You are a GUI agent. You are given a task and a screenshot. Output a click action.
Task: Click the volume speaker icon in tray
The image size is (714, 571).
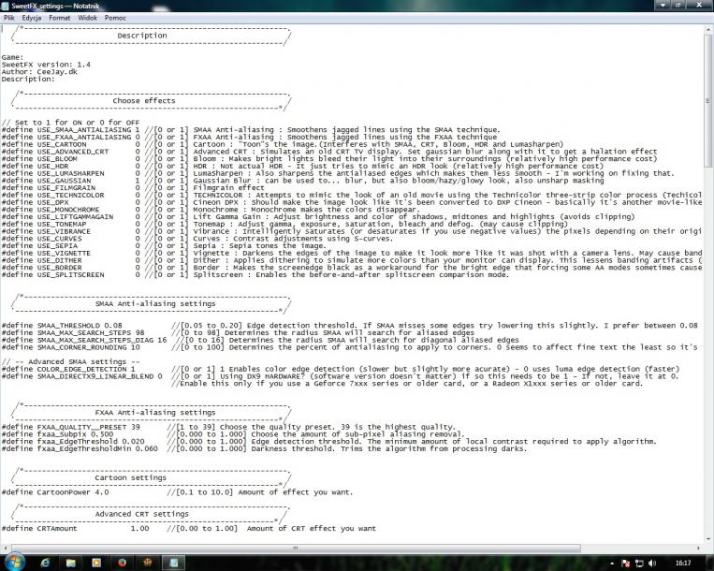pyautogui.click(x=652, y=562)
